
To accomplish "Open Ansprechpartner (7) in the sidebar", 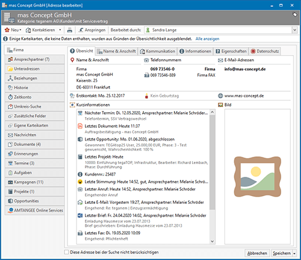I will [34, 59].
